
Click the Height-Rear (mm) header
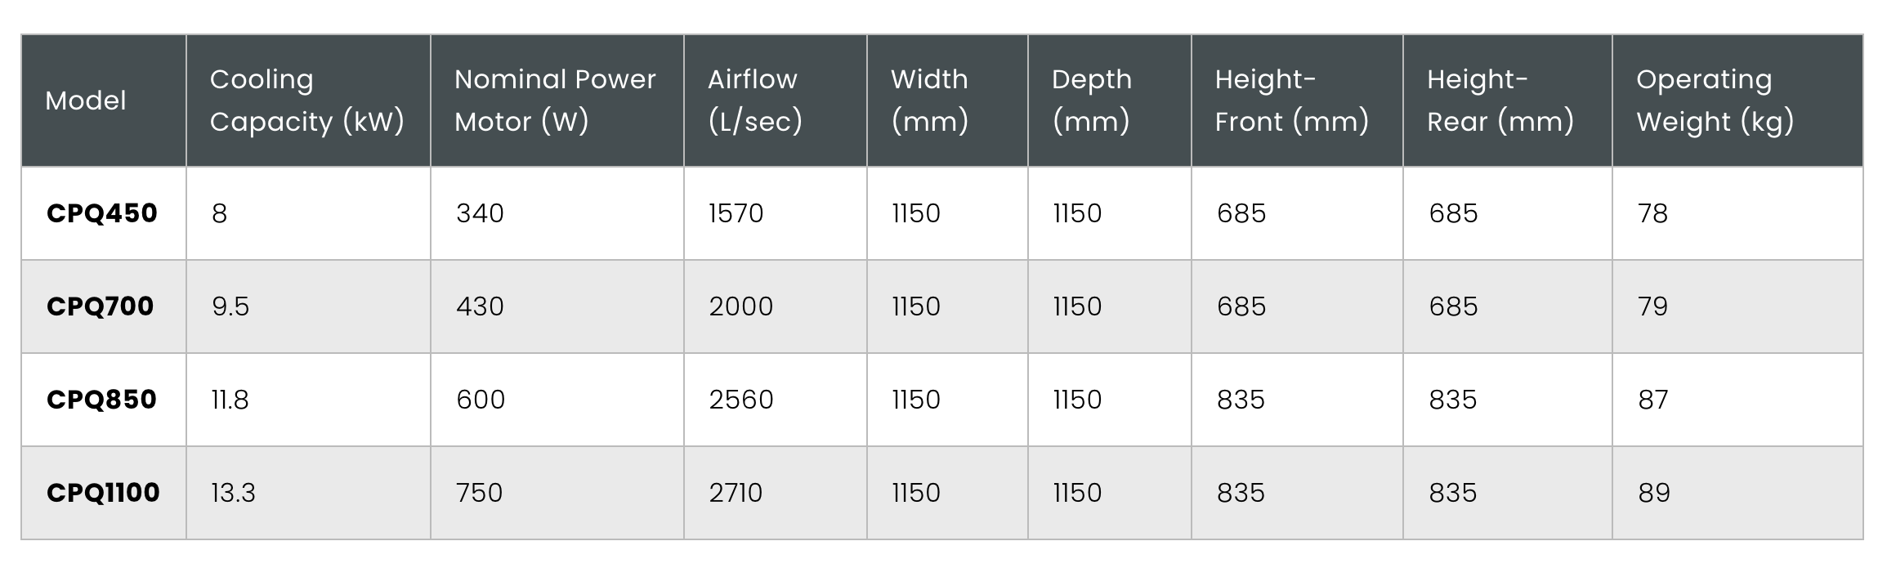pos(1500,101)
